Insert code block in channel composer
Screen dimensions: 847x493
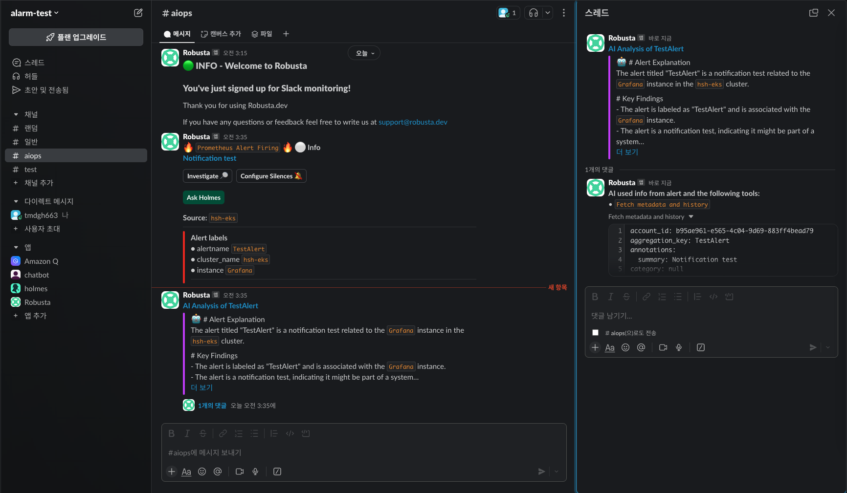point(306,433)
